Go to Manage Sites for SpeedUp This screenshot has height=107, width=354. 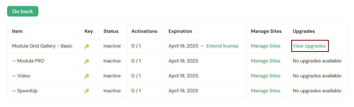(x=265, y=91)
